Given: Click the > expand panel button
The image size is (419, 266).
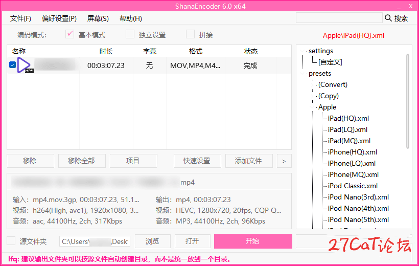Looking at the screenshot, I should pyautogui.click(x=284, y=161).
